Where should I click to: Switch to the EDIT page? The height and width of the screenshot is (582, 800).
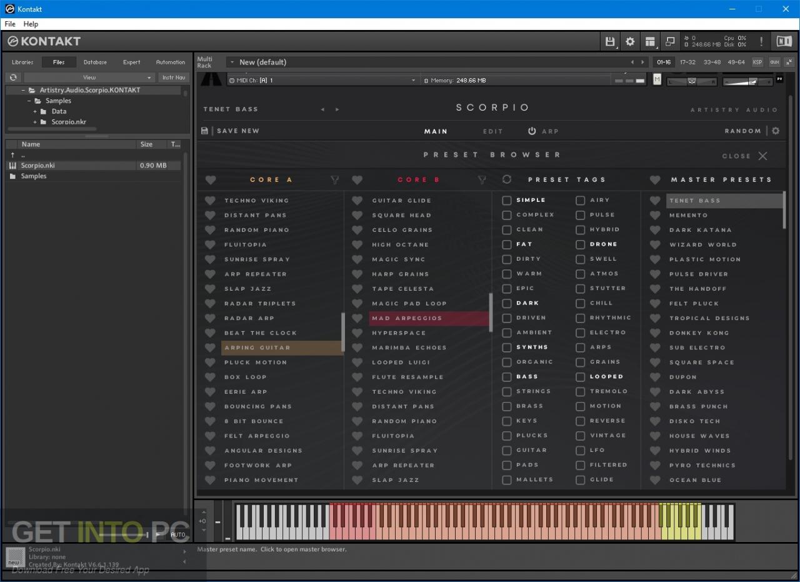[493, 131]
